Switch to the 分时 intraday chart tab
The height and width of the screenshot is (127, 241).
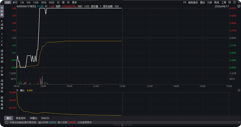8,2
